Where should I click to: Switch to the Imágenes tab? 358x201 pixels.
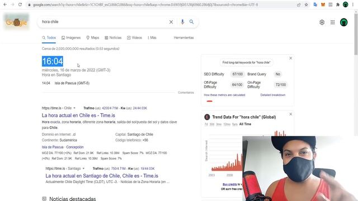coord(71,38)
